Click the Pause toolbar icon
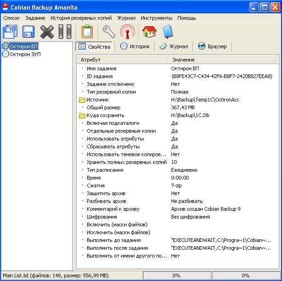 [x=65, y=32]
